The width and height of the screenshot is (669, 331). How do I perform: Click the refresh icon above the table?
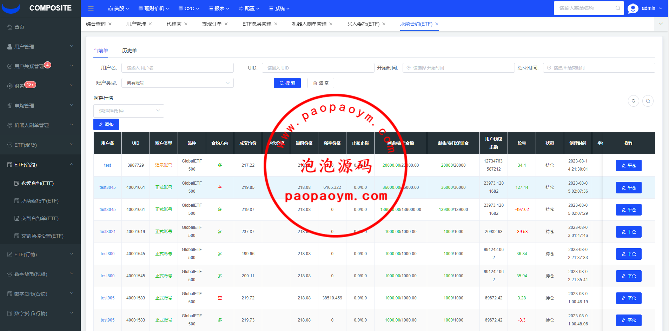point(633,101)
